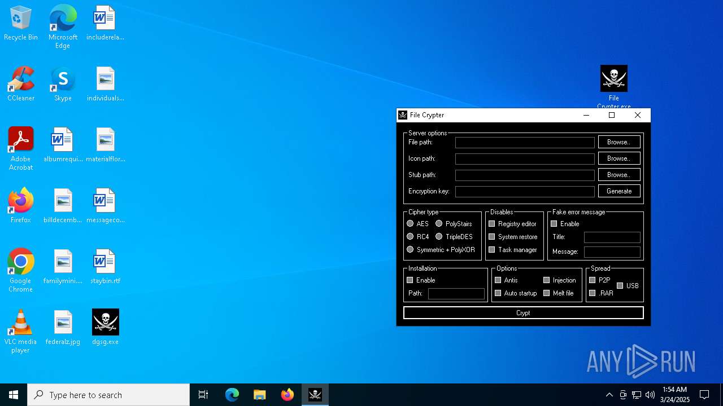Select the individuals... image file icon
Screen dimensions: 723x406
[105, 84]
